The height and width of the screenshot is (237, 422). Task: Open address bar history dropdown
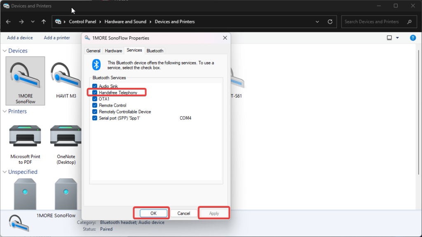tap(317, 22)
